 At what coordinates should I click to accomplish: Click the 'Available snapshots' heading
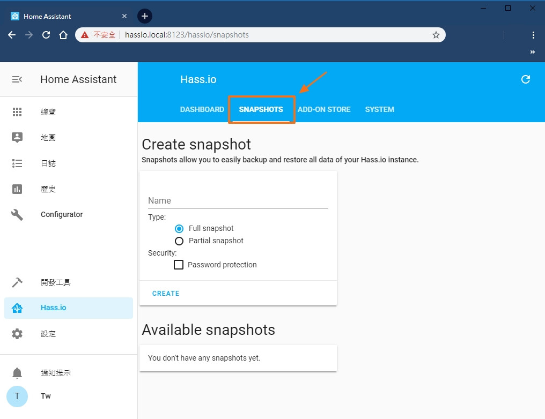(209, 330)
